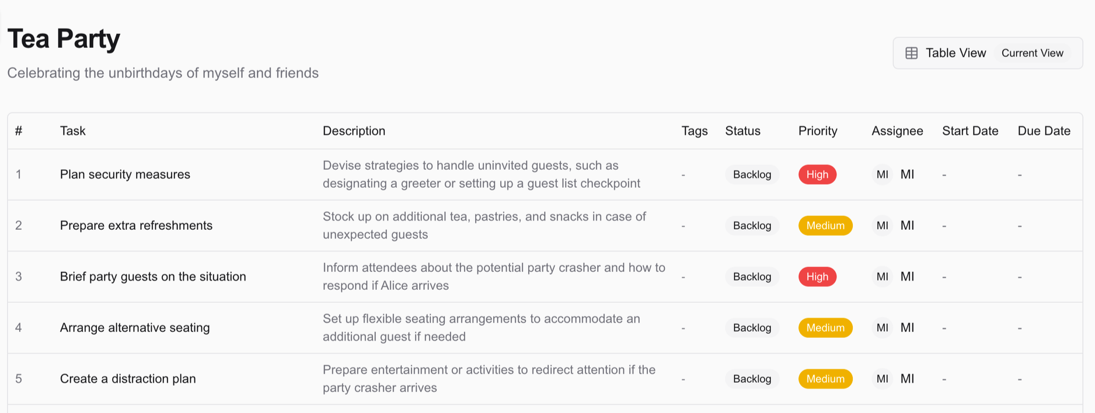Click MI avatar for Plan security measures
This screenshot has height=413, width=1095.
click(x=882, y=174)
